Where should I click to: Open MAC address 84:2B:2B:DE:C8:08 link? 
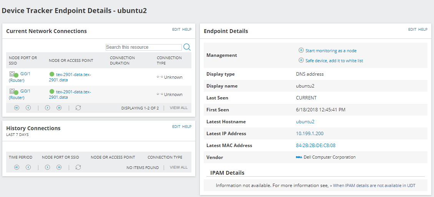point(316,146)
